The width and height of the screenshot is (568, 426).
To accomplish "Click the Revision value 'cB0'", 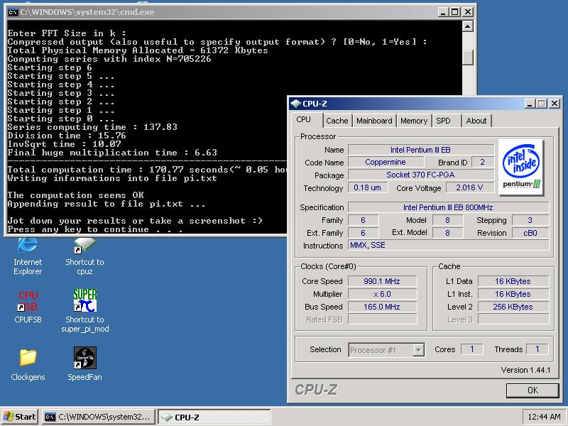I will click(530, 233).
